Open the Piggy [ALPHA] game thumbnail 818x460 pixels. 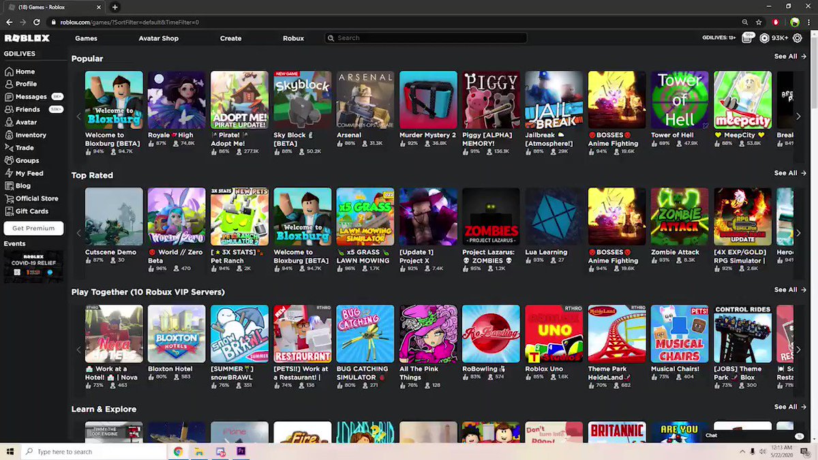pos(491,100)
